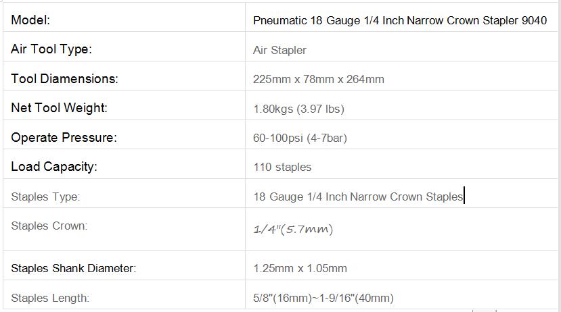Click the Tool Diamensions label cell
561x312 pixels.
(x=124, y=76)
